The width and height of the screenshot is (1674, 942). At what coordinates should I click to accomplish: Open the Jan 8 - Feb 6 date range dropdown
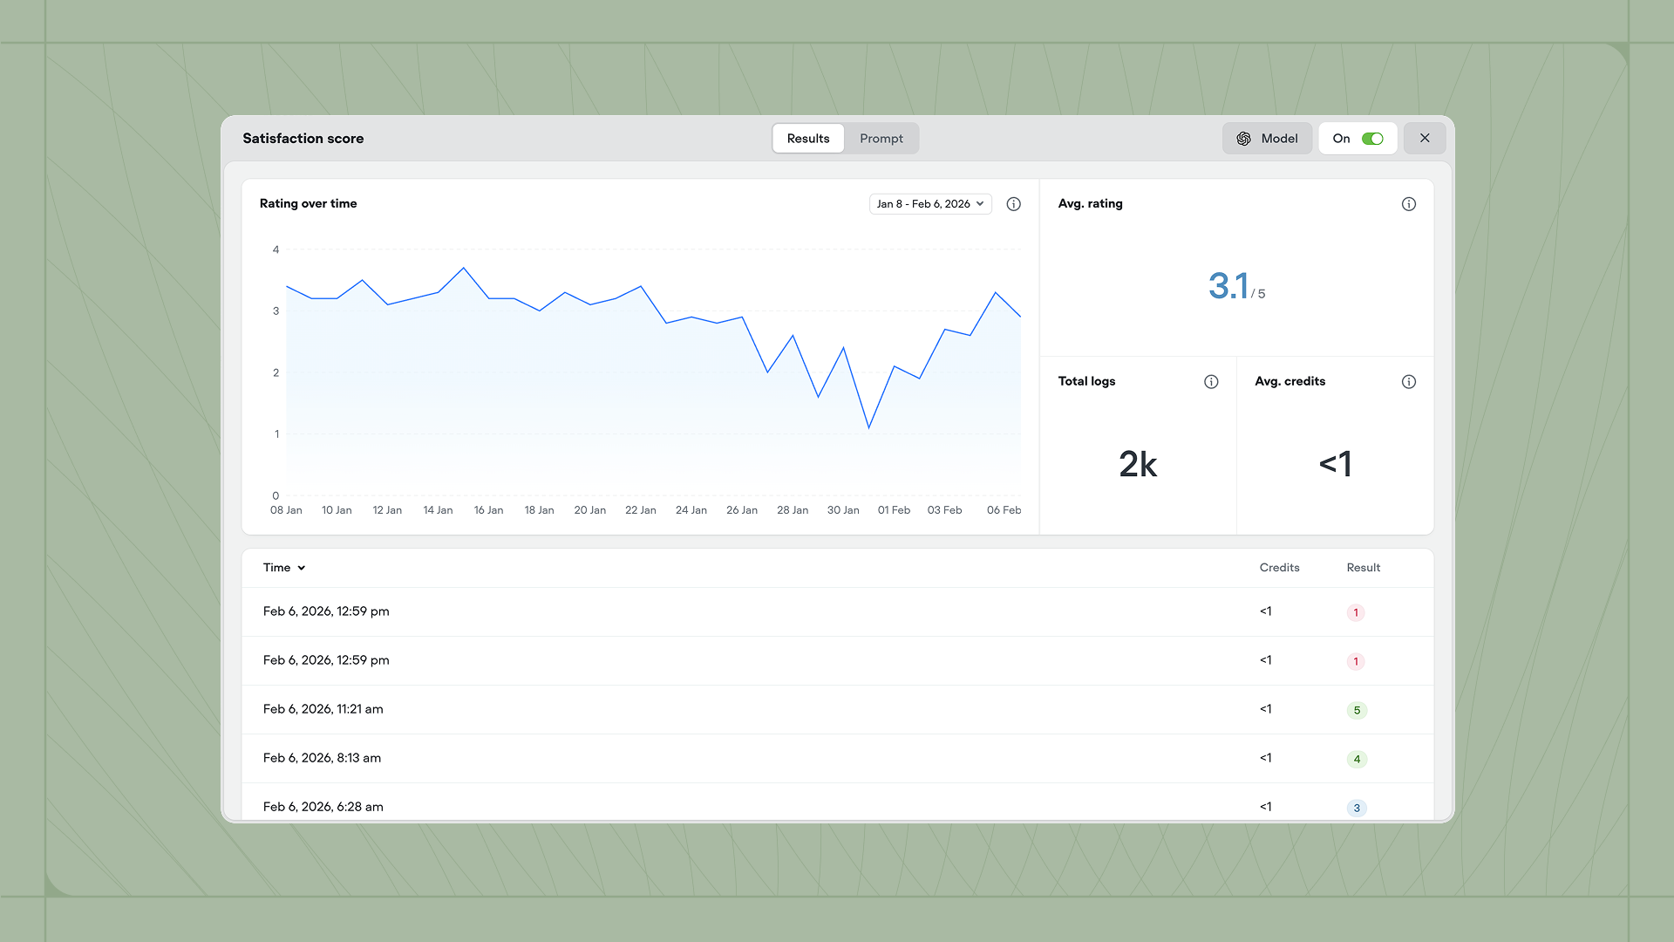(930, 204)
